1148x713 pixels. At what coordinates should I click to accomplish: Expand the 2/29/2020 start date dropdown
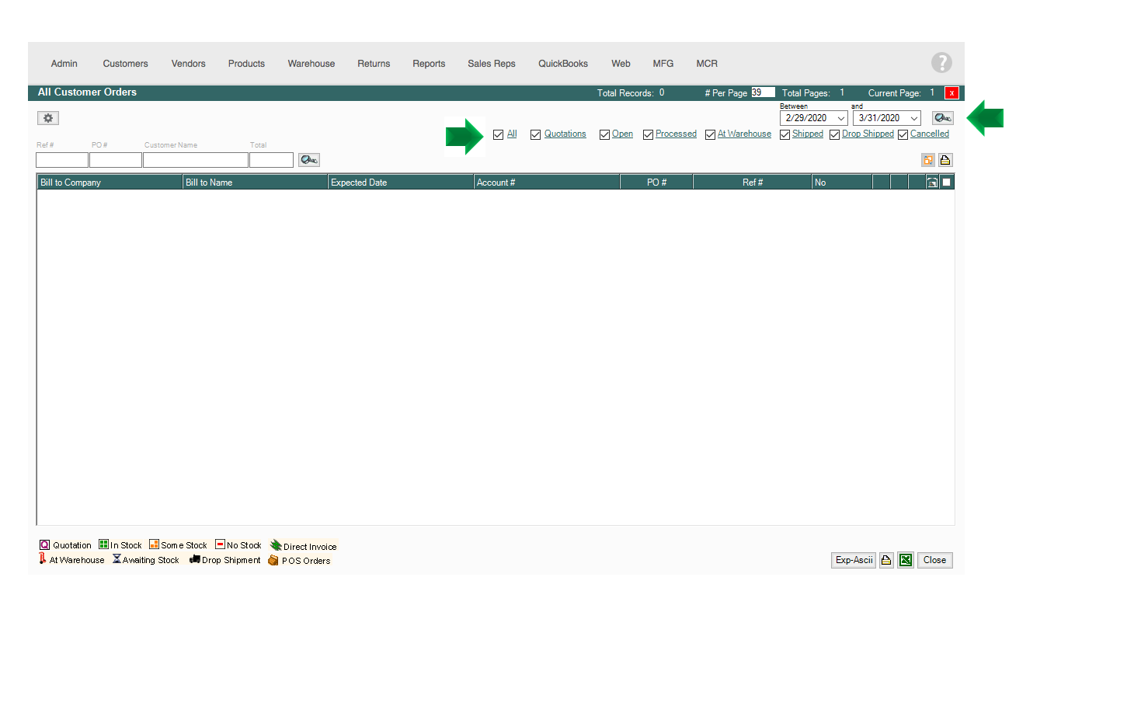(840, 119)
